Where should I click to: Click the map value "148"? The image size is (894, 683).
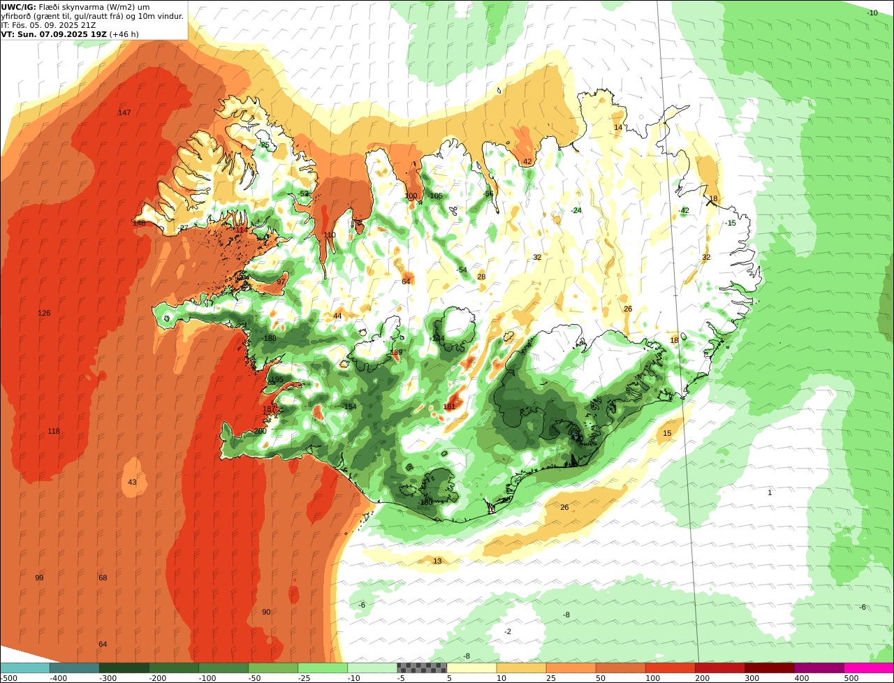[140, 223]
